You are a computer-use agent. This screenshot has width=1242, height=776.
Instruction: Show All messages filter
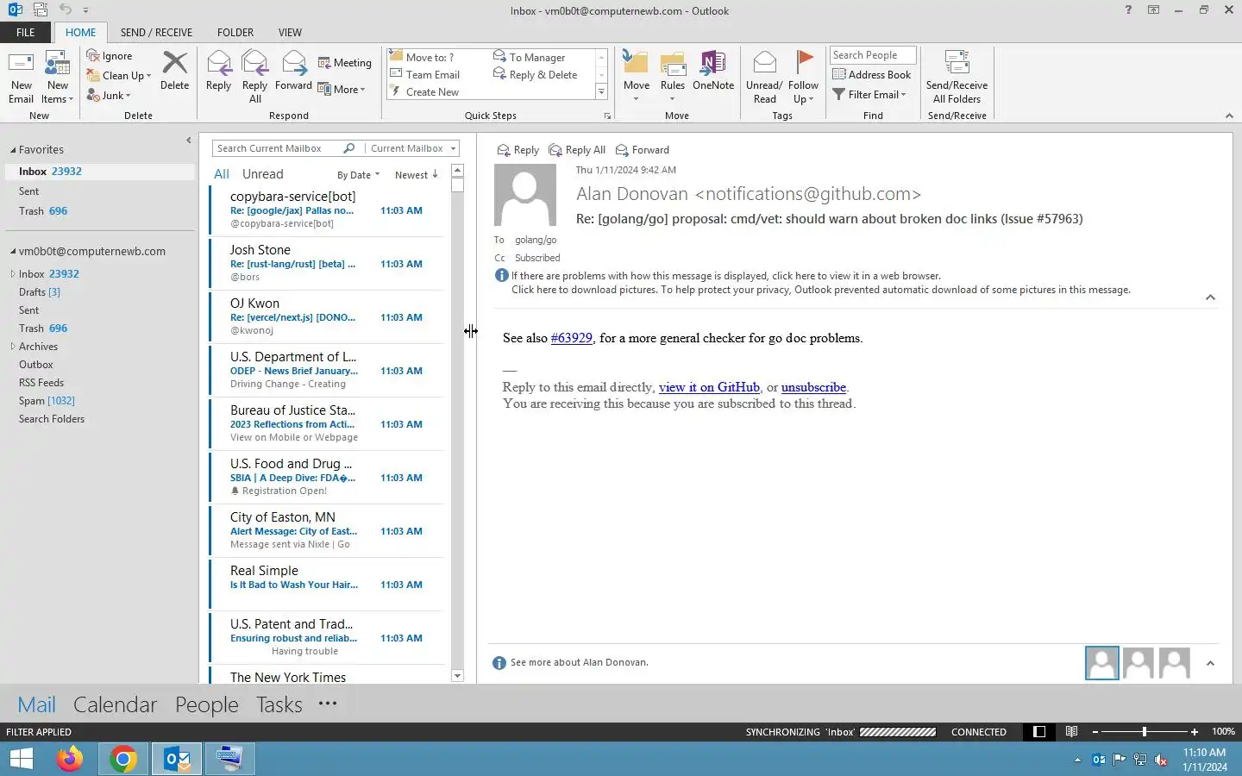coord(222,174)
